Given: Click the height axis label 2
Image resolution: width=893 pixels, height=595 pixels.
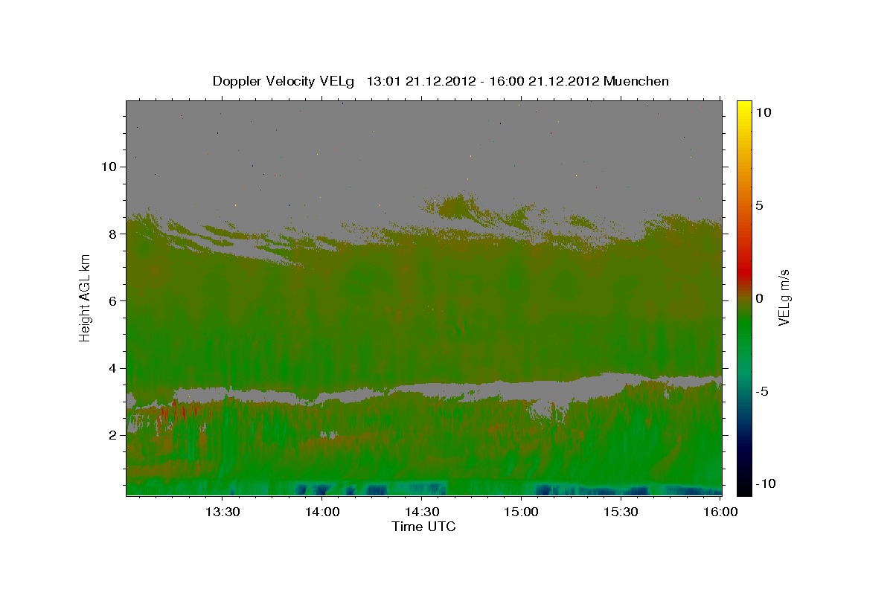Looking at the screenshot, I should click(112, 435).
